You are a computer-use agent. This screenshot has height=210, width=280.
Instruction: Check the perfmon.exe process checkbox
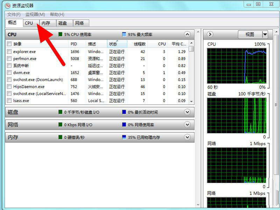[9, 58]
